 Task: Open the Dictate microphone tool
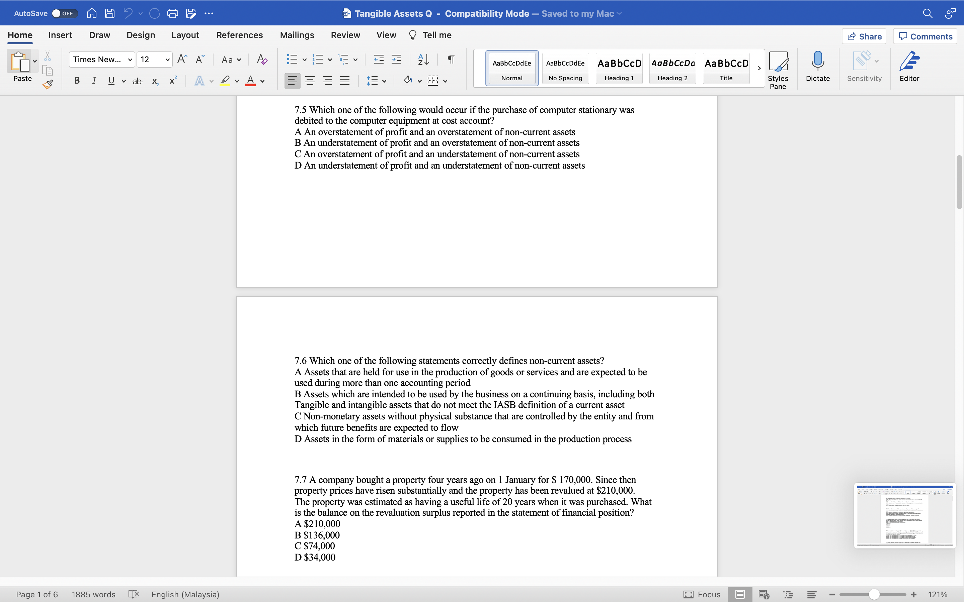tap(817, 66)
